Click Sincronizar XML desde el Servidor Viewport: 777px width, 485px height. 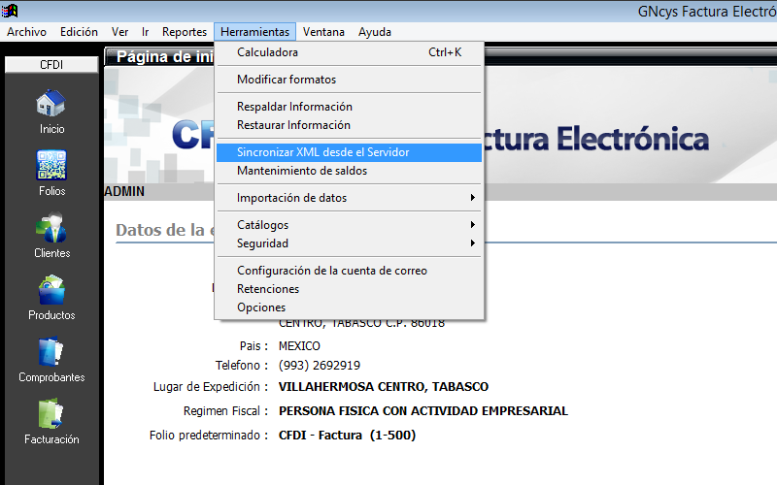(x=349, y=152)
